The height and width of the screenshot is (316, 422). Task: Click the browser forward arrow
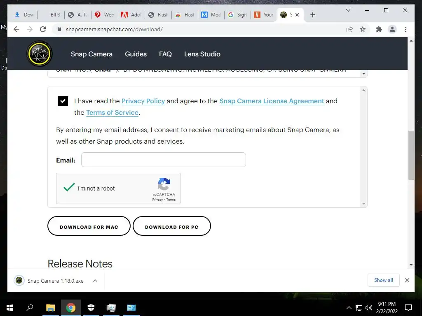pyautogui.click(x=30, y=29)
